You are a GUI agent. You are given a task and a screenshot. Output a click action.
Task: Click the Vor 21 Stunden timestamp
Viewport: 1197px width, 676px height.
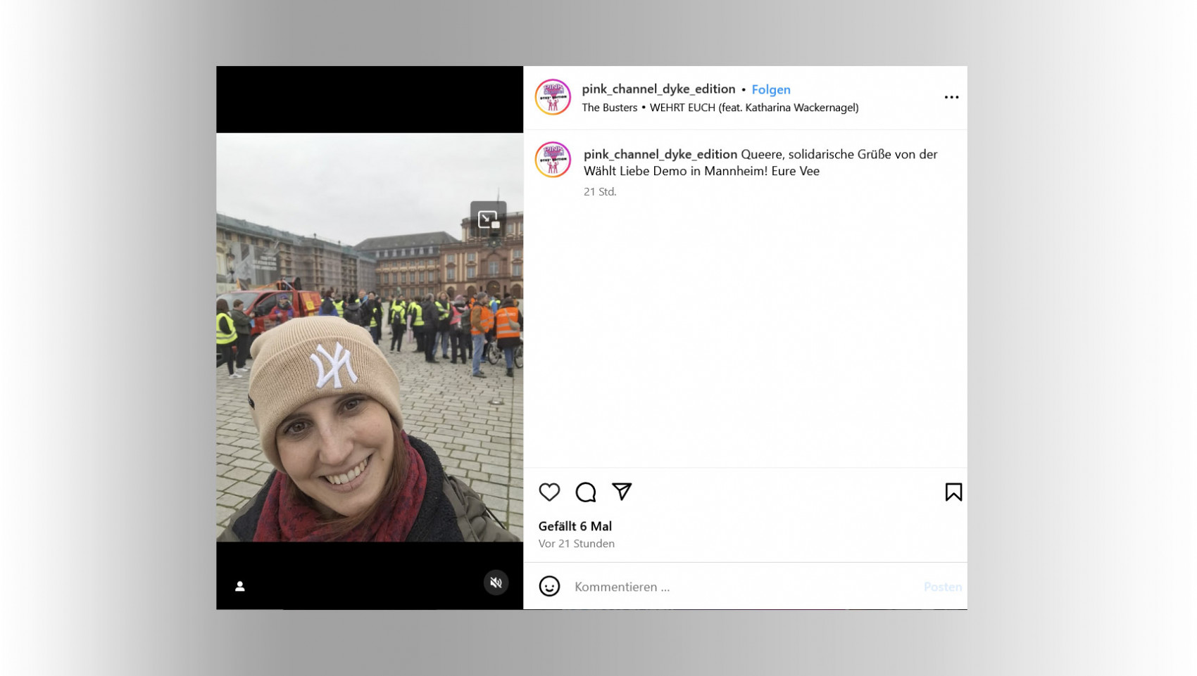pyautogui.click(x=576, y=544)
